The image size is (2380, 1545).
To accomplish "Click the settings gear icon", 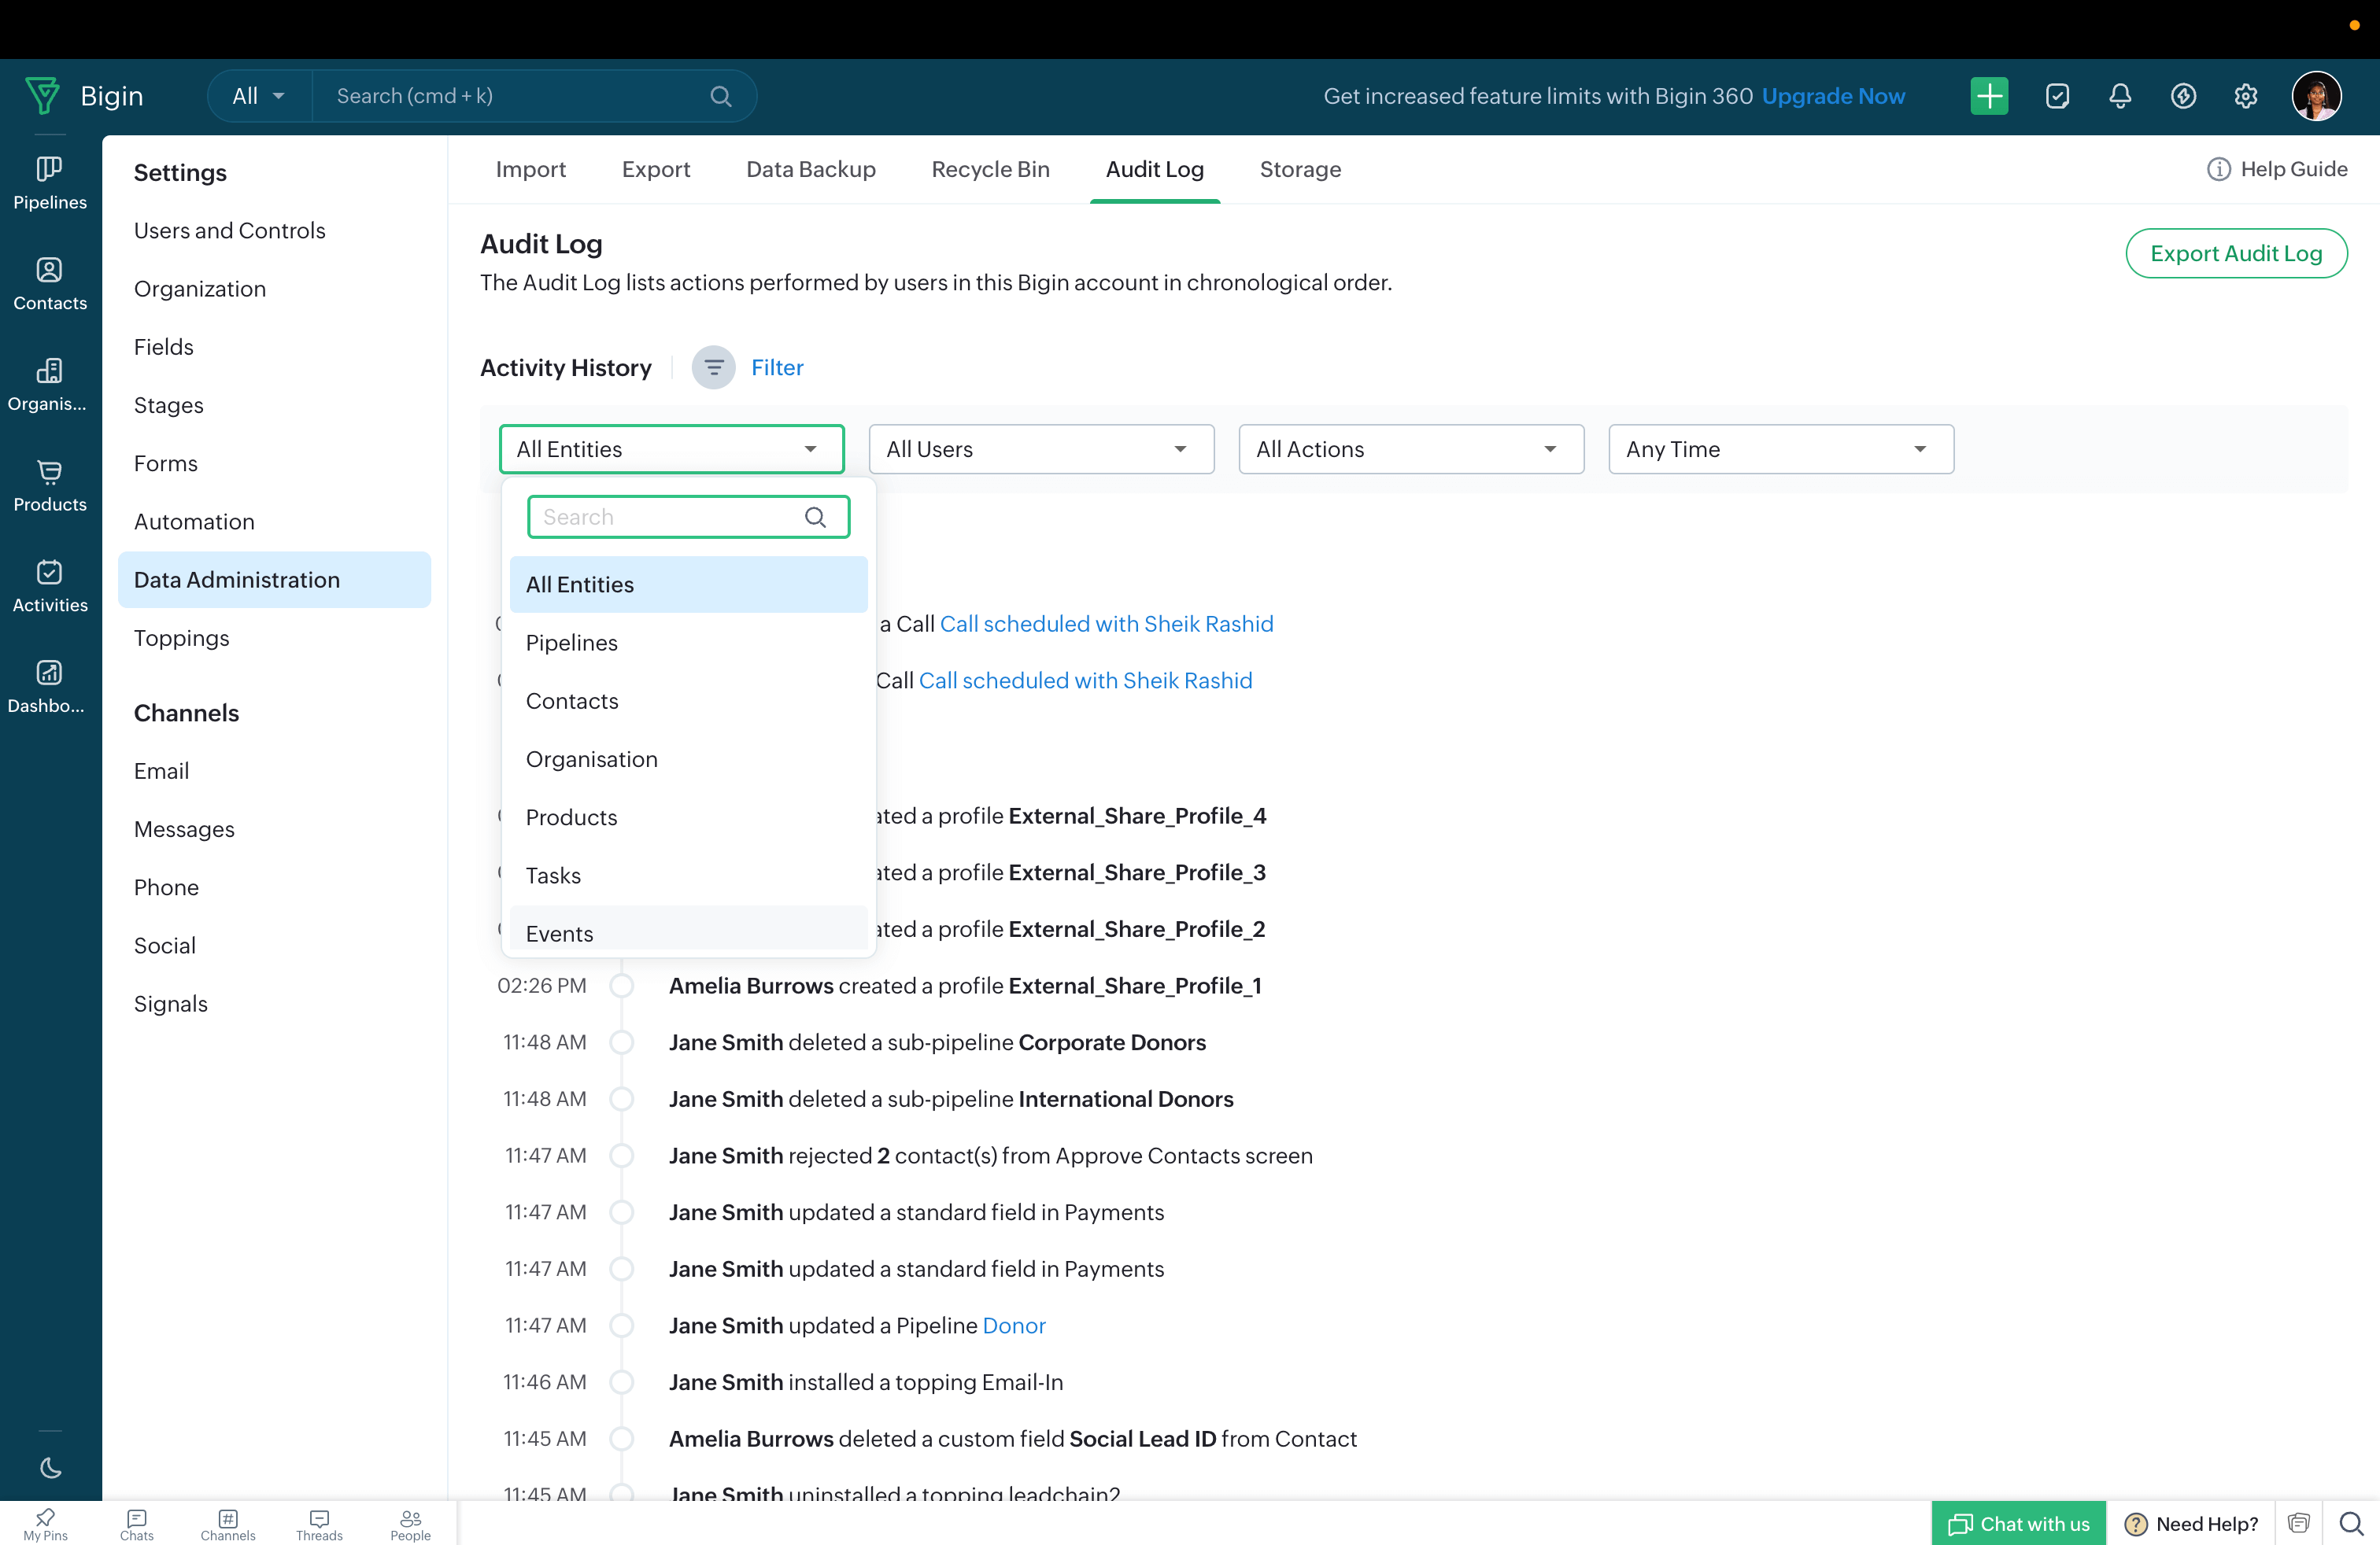I will (2245, 96).
